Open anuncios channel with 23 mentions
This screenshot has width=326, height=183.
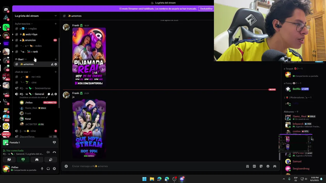tap(36, 40)
